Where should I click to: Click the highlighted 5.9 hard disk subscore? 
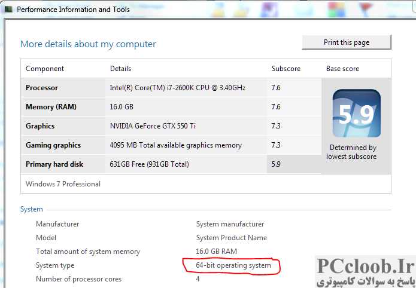click(276, 164)
